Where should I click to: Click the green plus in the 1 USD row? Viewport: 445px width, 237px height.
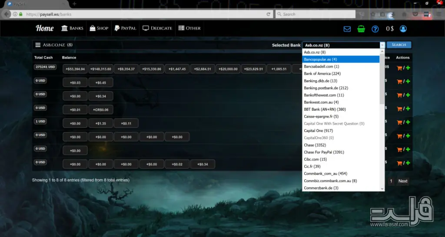(408, 122)
